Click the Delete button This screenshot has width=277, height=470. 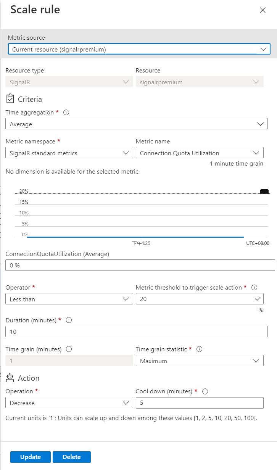coord(71,457)
